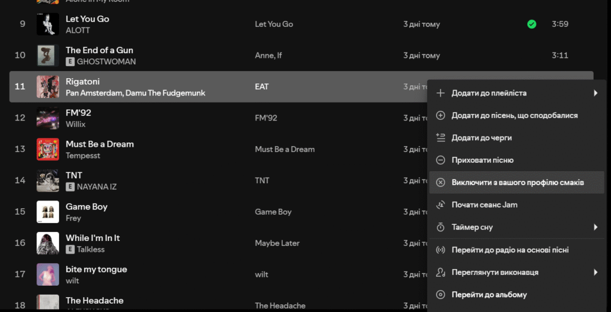Expand the 'Переглянути виконавця' submenu arrow
Image resolution: width=611 pixels, height=312 pixels.
pos(595,272)
